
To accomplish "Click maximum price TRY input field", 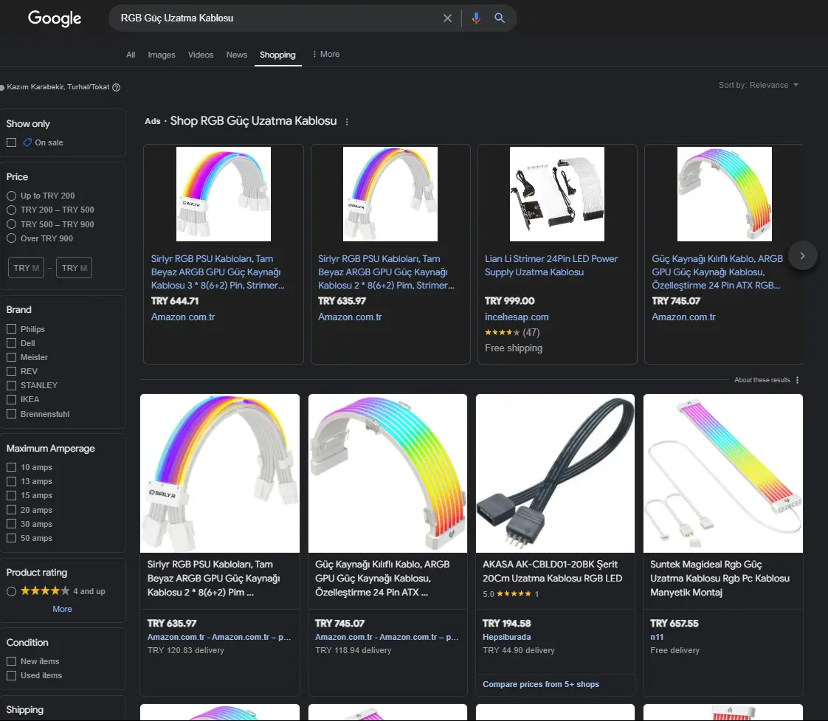I will pos(75,268).
